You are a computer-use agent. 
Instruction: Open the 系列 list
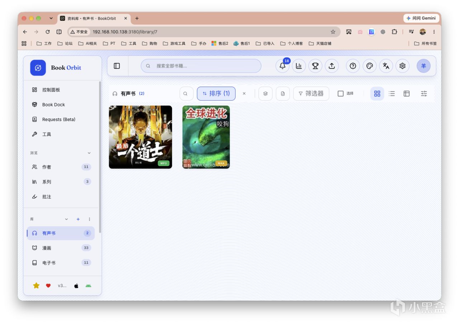pyautogui.click(x=61, y=182)
